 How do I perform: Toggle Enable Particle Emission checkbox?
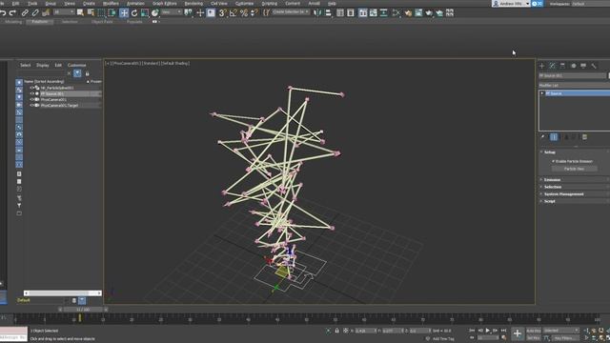click(x=553, y=161)
